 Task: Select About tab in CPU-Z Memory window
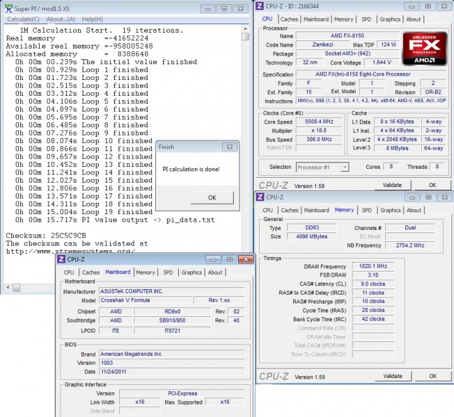[x=414, y=210]
